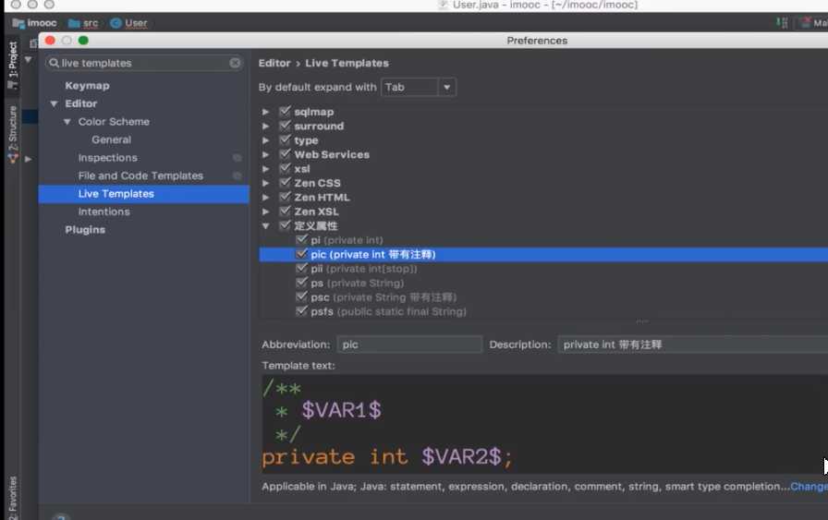The image size is (828, 520).
Task: Collapse the Color Scheme node
Action: tap(67, 122)
